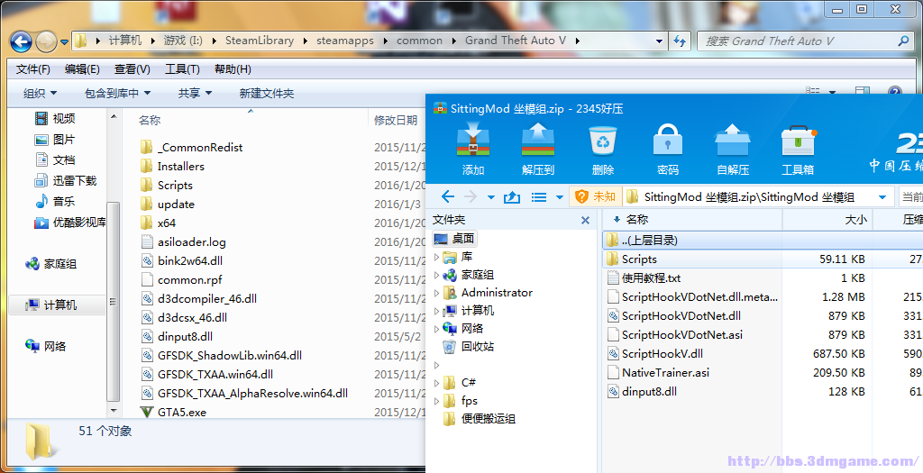This screenshot has height=473, width=923.
Task: Click the 添加 (Add) icon in 2345好压
Action: pyautogui.click(x=472, y=149)
